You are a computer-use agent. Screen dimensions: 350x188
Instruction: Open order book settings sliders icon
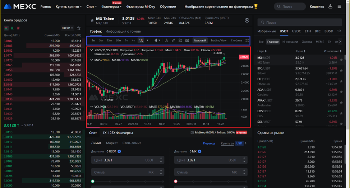click(79, 28)
